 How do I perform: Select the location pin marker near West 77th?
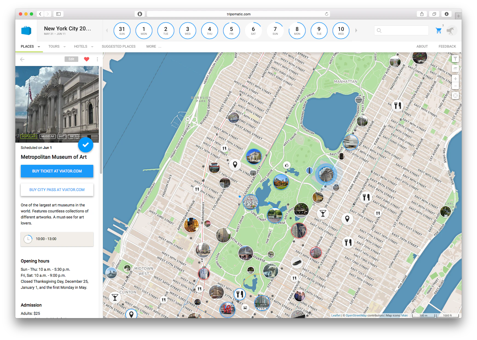235,165
